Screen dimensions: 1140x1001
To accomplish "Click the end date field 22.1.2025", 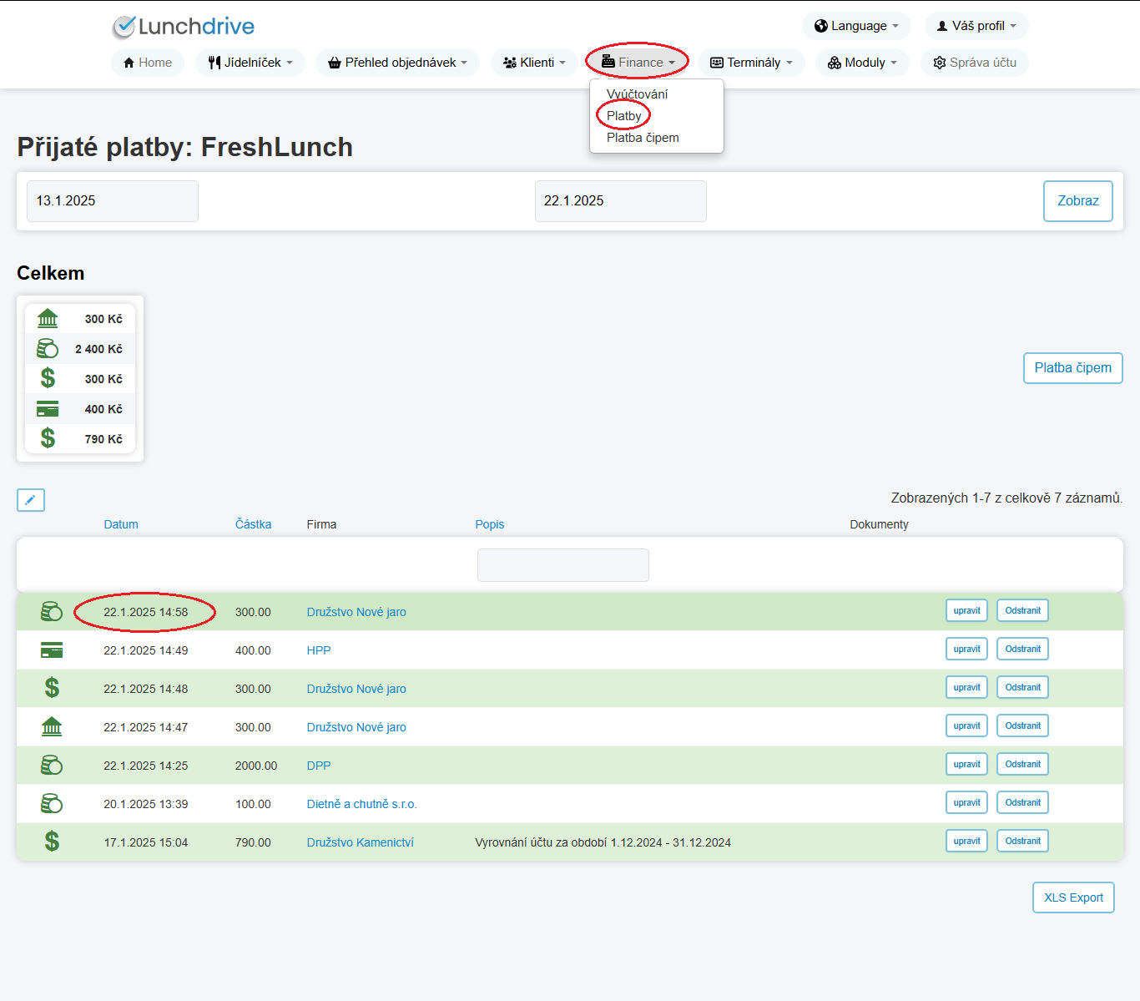I will (621, 201).
